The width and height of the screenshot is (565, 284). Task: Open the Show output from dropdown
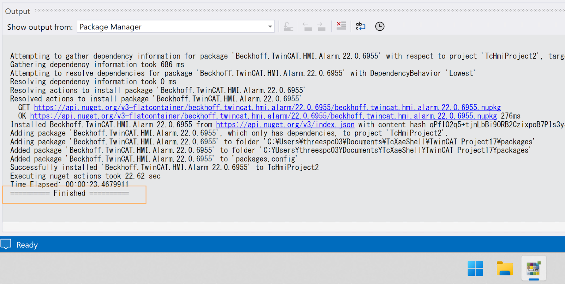click(176, 26)
